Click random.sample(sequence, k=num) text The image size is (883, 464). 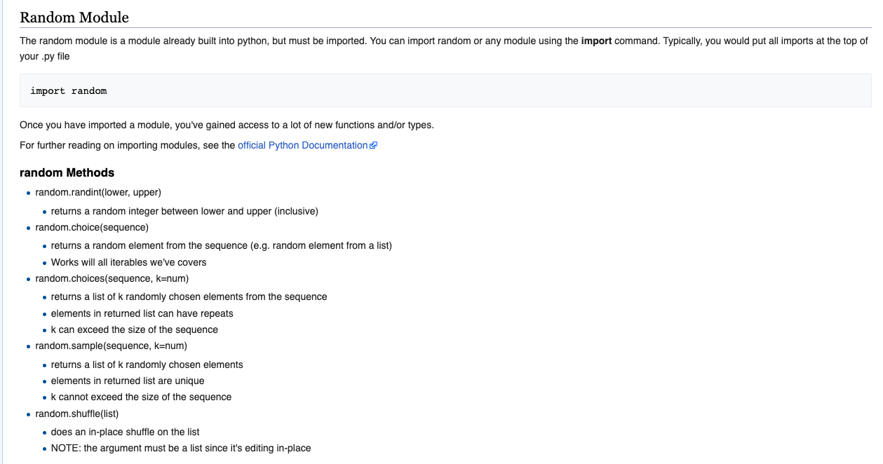point(112,346)
